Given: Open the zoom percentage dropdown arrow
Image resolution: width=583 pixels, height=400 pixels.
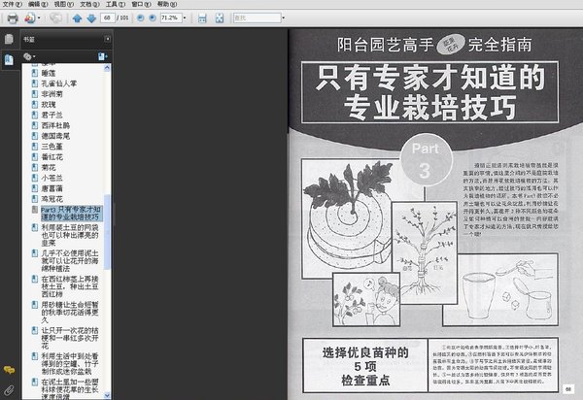Looking at the screenshot, I should pyautogui.click(x=185, y=17).
